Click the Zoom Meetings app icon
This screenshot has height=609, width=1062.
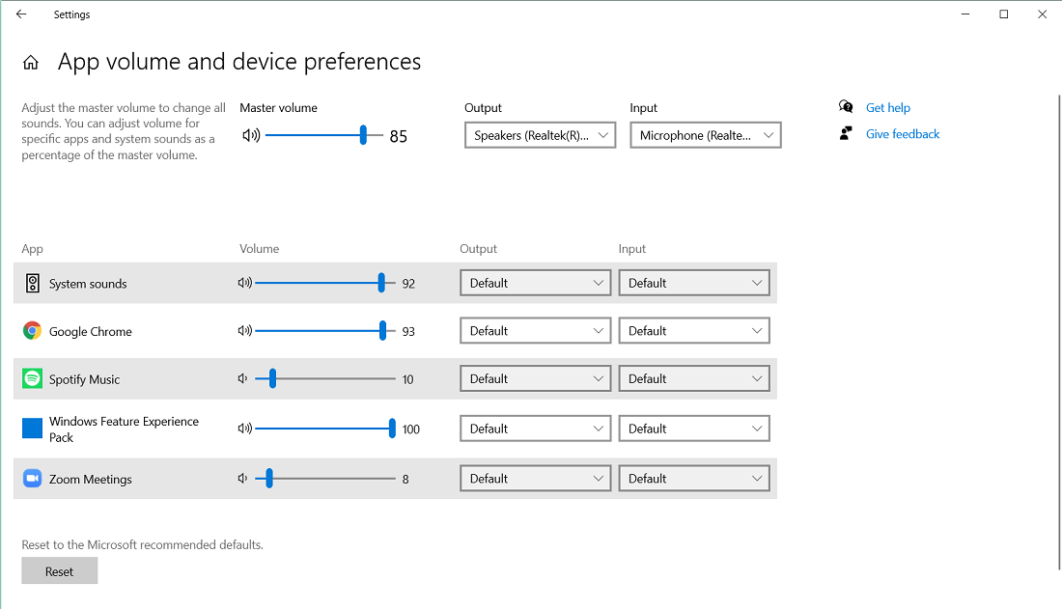click(x=32, y=479)
